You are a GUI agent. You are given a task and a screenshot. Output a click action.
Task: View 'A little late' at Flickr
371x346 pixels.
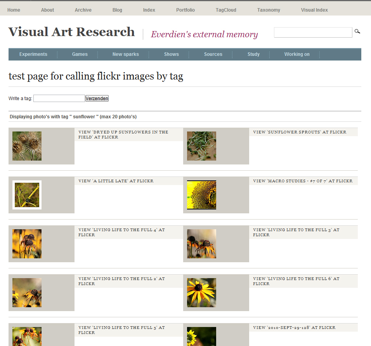(116, 181)
